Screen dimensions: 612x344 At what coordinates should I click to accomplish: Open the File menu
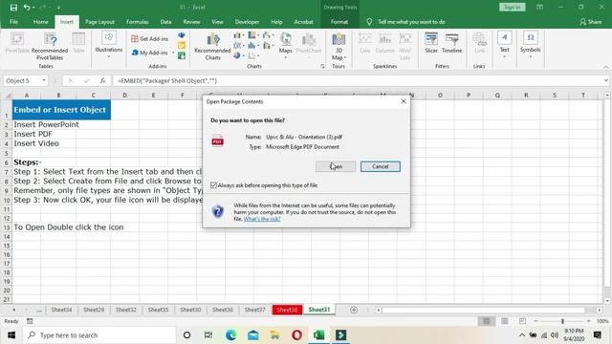pos(13,22)
